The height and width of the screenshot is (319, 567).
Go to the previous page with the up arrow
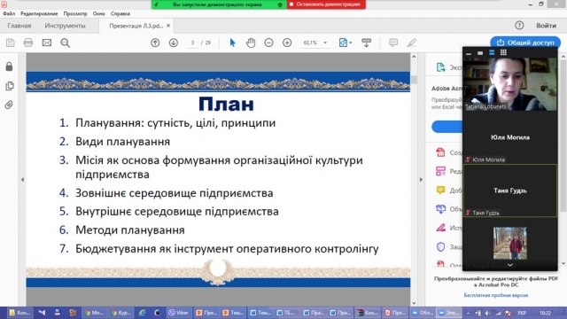click(x=155, y=43)
